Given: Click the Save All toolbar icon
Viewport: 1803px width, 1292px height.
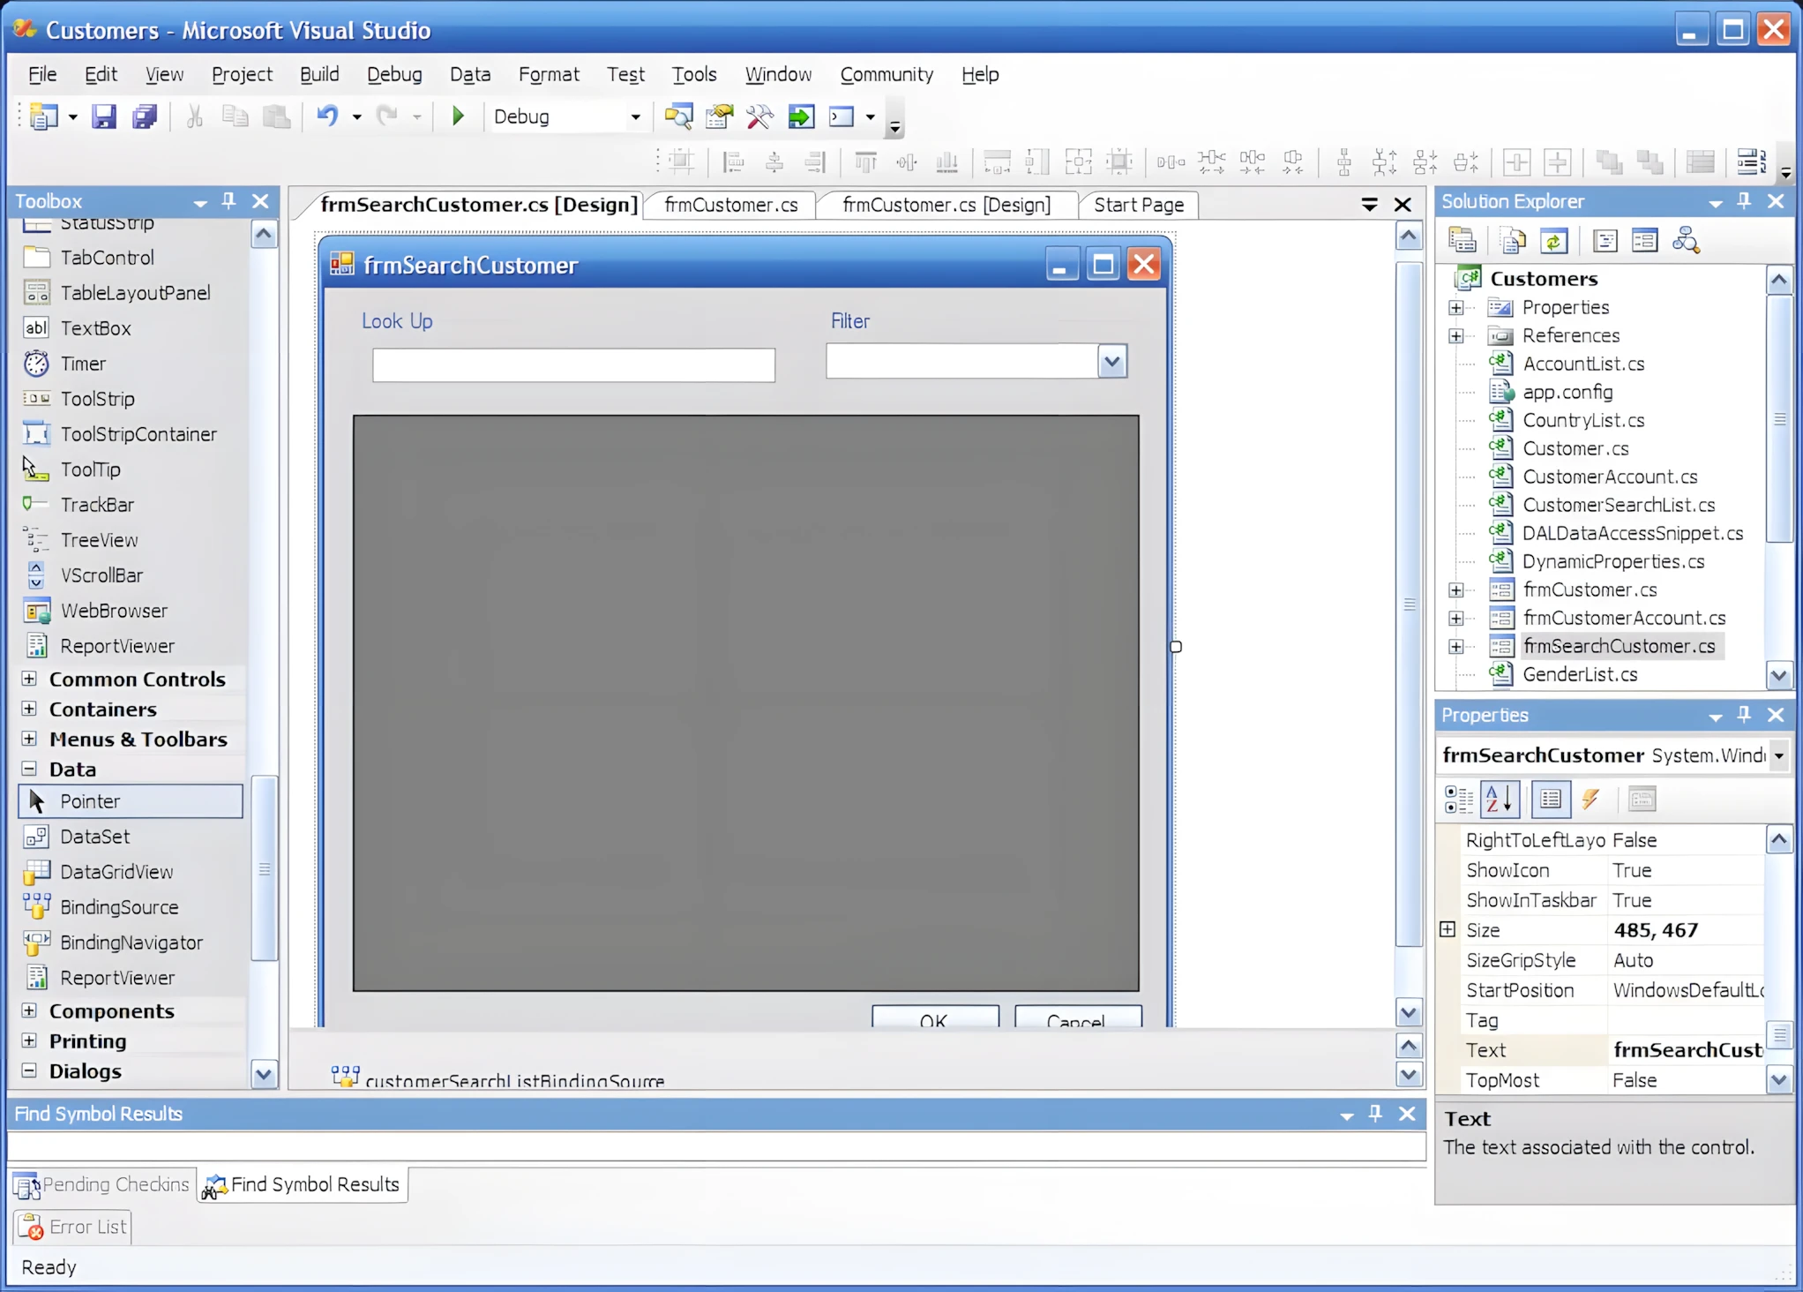Looking at the screenshot, I should pos(144,116).
